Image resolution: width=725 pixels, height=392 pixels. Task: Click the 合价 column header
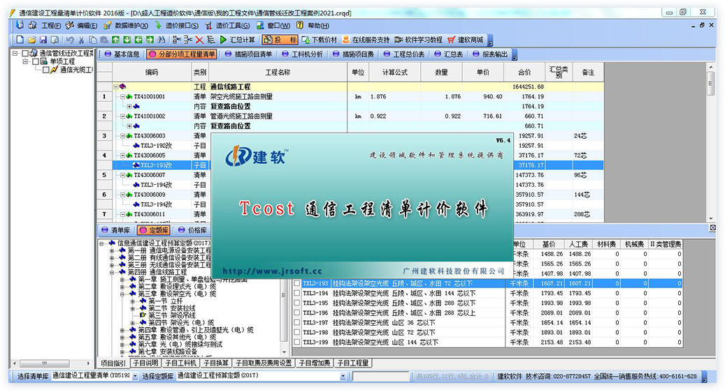[x=524, y=73]
